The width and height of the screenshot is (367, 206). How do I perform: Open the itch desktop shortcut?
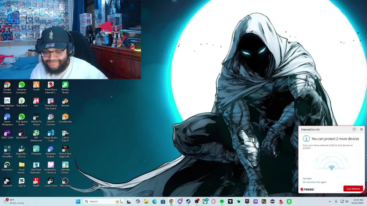[x=36, y=102]
